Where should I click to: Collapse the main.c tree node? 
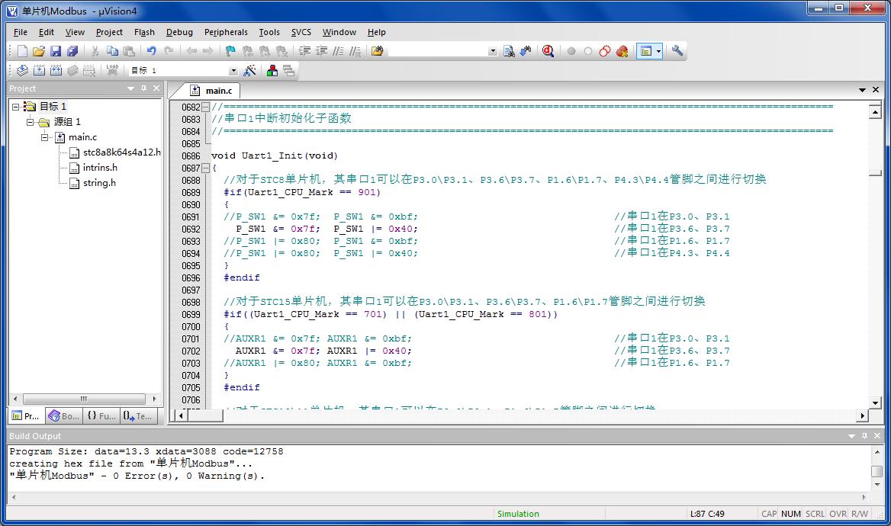[x=46, y=137]
